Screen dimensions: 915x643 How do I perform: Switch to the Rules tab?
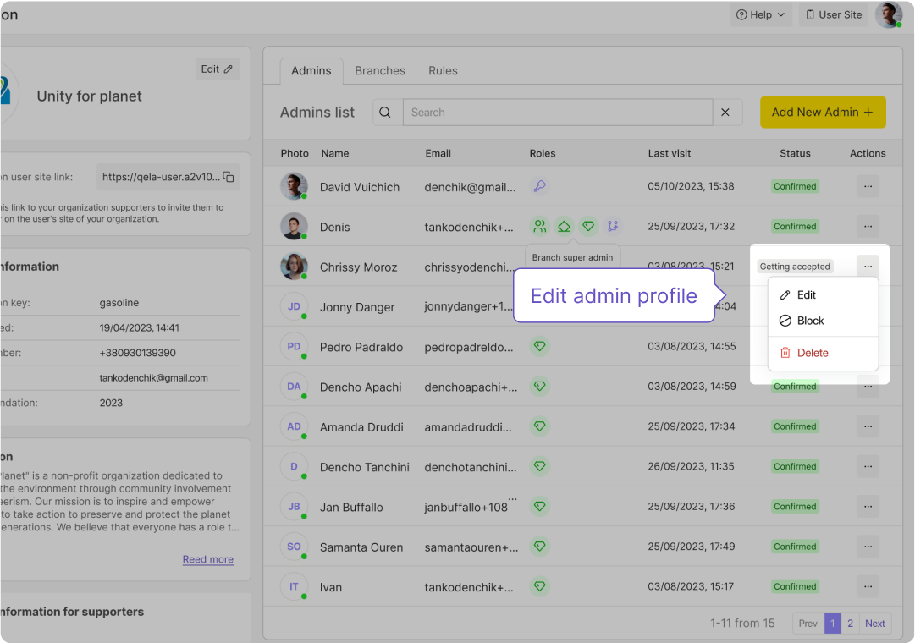[443, 71]
